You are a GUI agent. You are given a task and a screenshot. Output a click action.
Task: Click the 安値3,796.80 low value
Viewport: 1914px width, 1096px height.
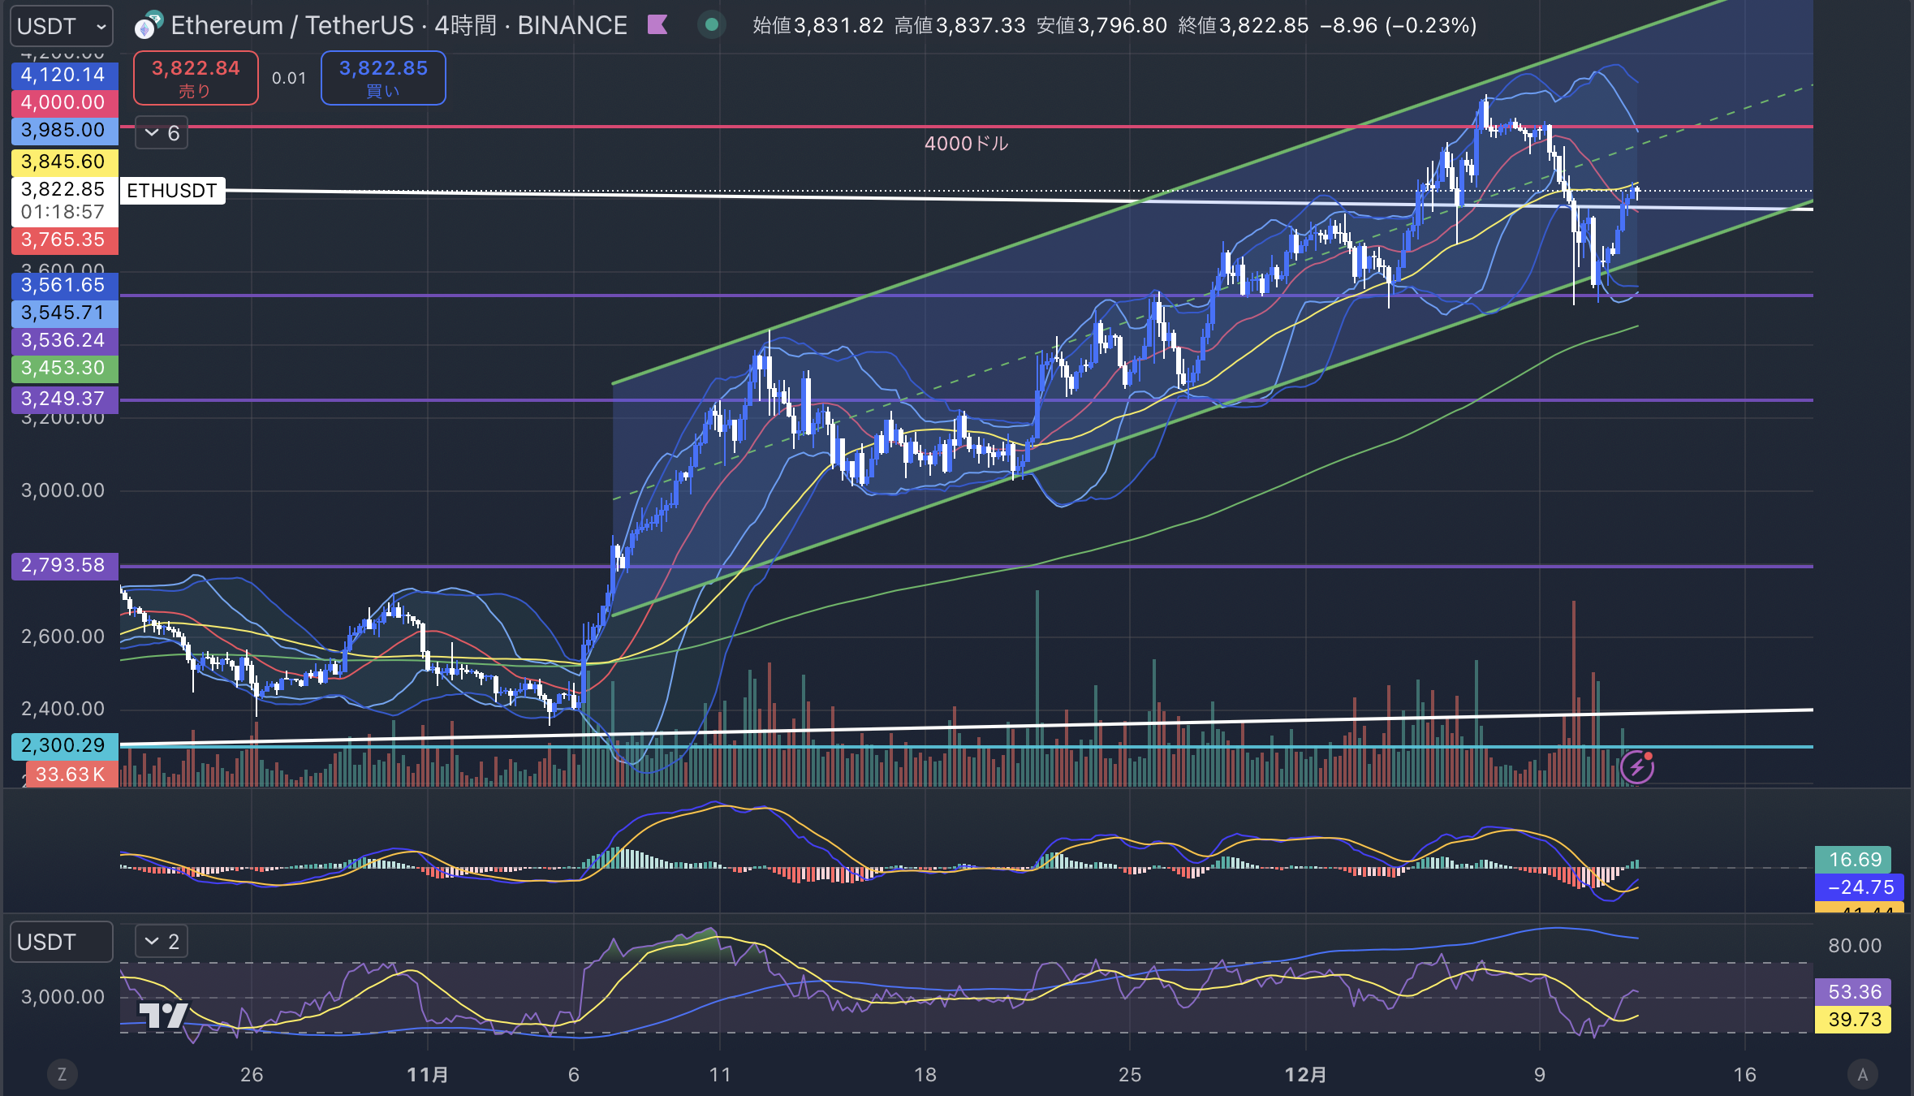click(1102, 26)
